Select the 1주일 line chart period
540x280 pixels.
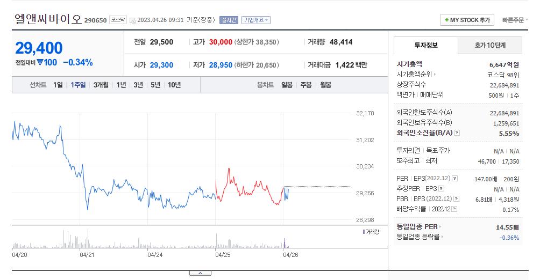pyautogui.click(x=78, y=85)
